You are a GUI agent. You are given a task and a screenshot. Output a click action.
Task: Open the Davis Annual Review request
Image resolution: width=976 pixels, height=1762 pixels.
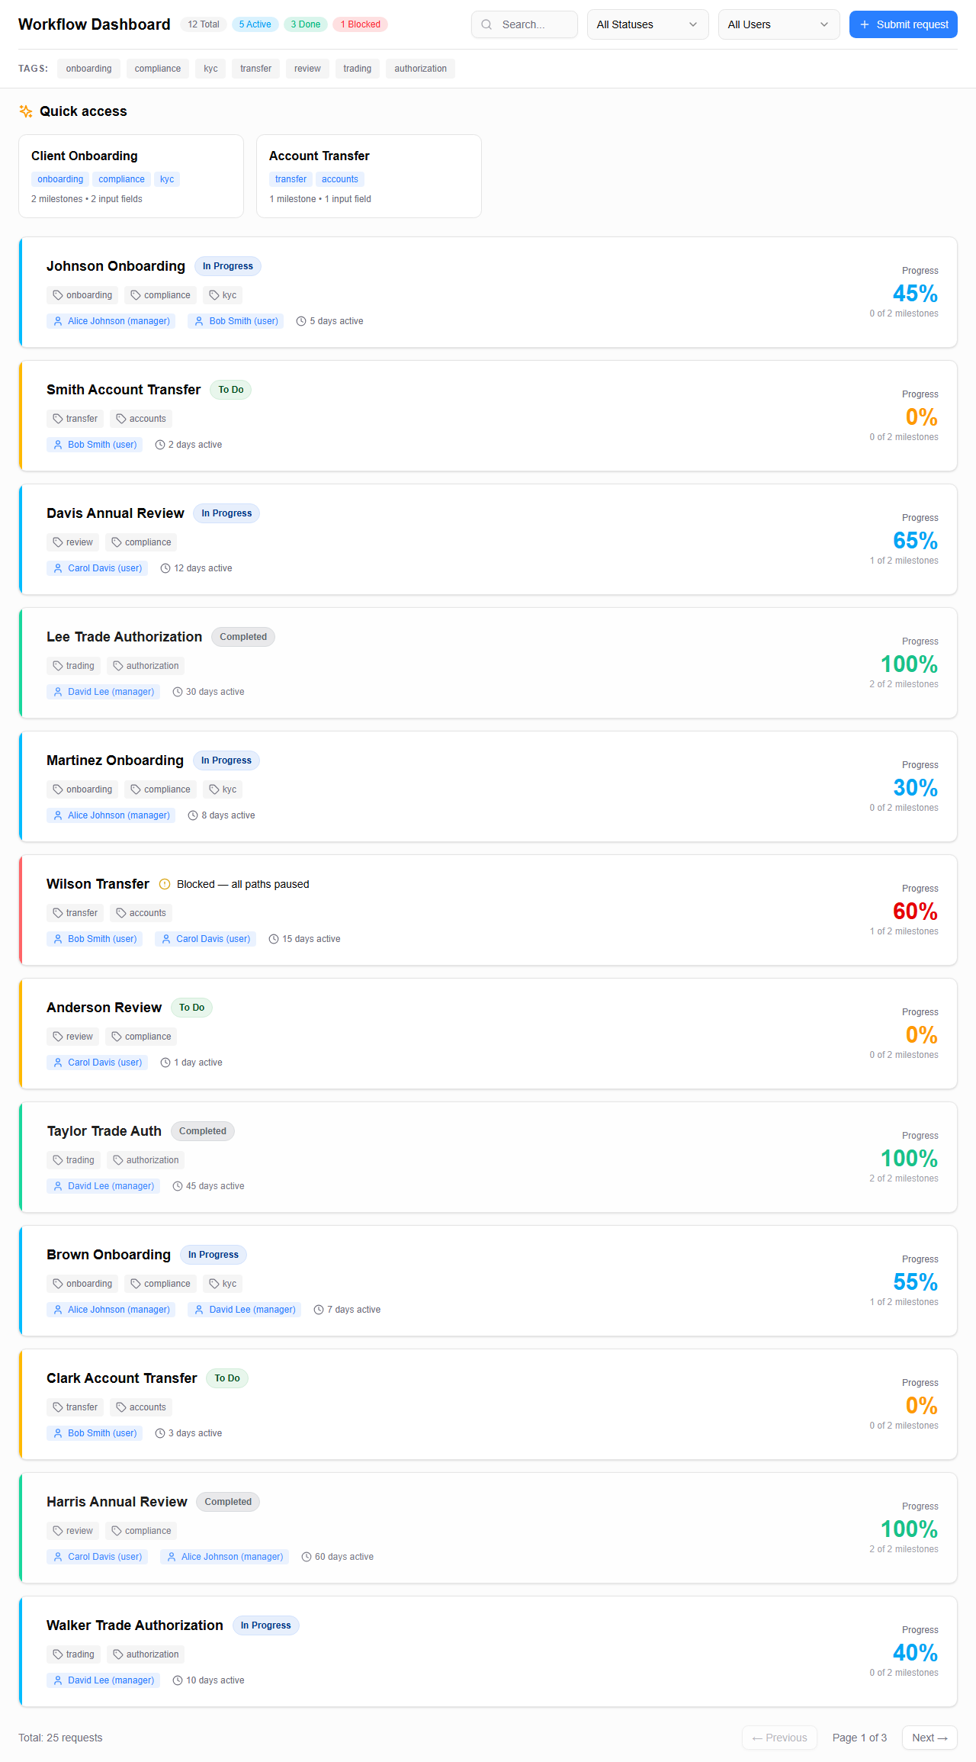(x=115, y=513)
